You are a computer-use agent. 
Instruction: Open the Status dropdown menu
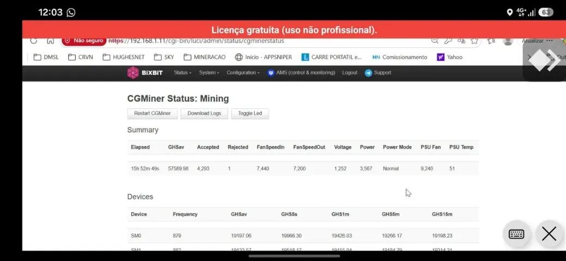(182, 72)
